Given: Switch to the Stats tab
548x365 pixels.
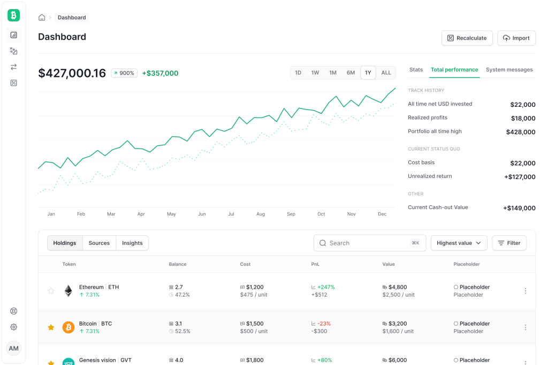Looking at the screenshot, I should coord(416,69).
